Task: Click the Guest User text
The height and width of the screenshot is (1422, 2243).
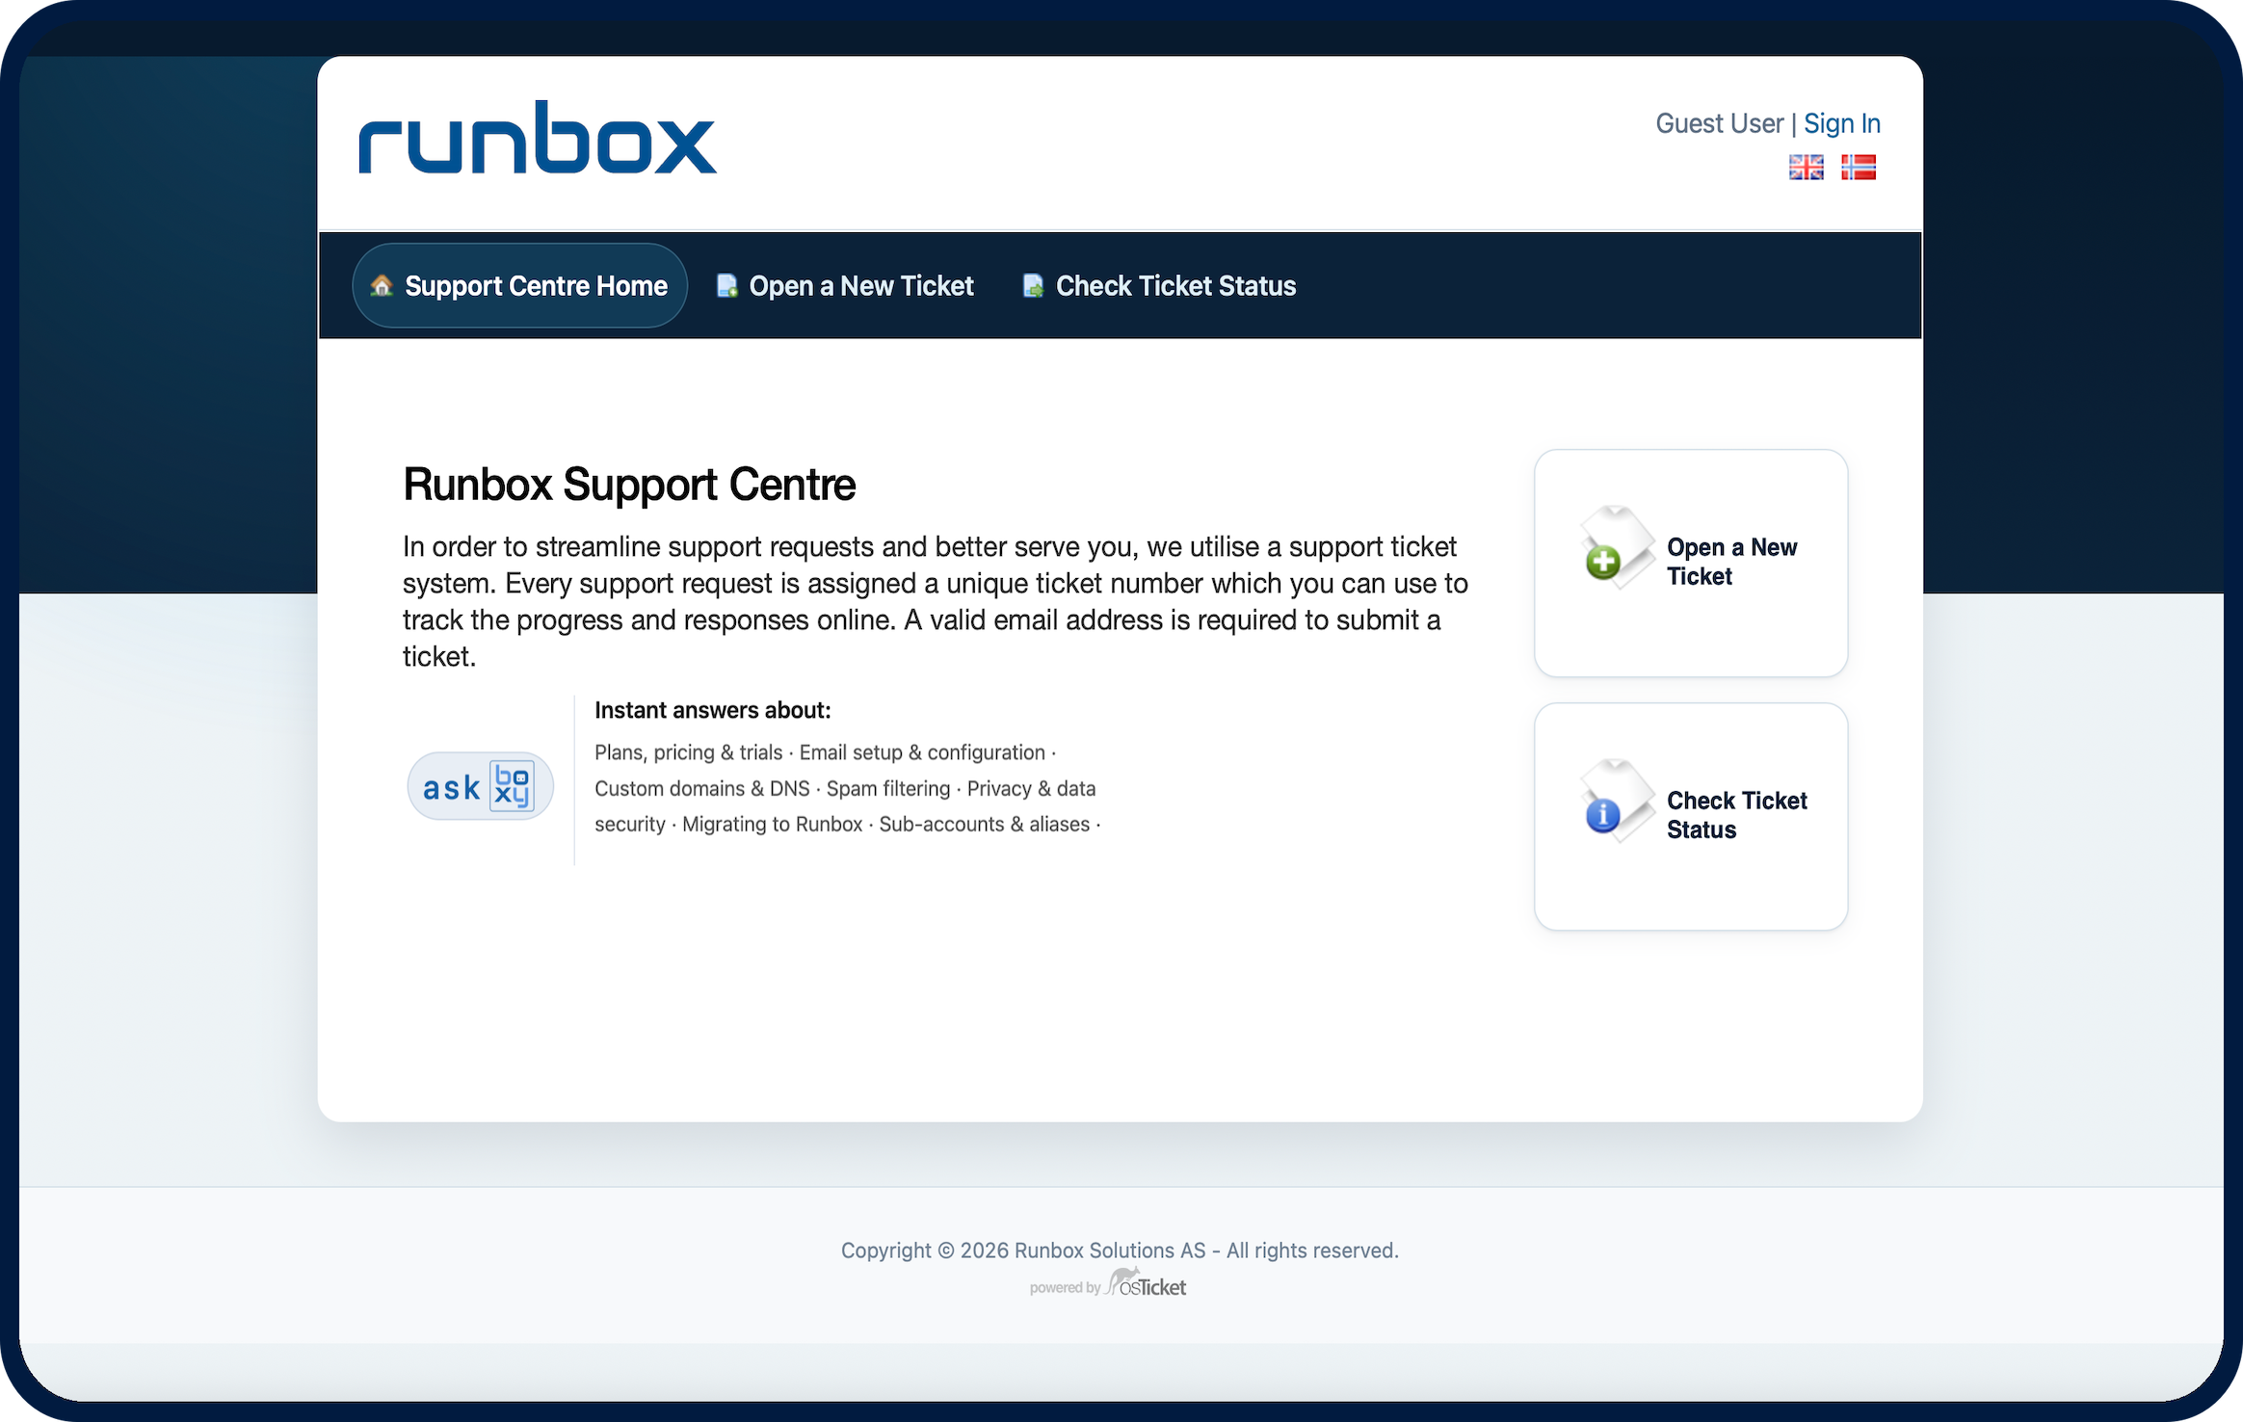Action: pos(1720,123)
